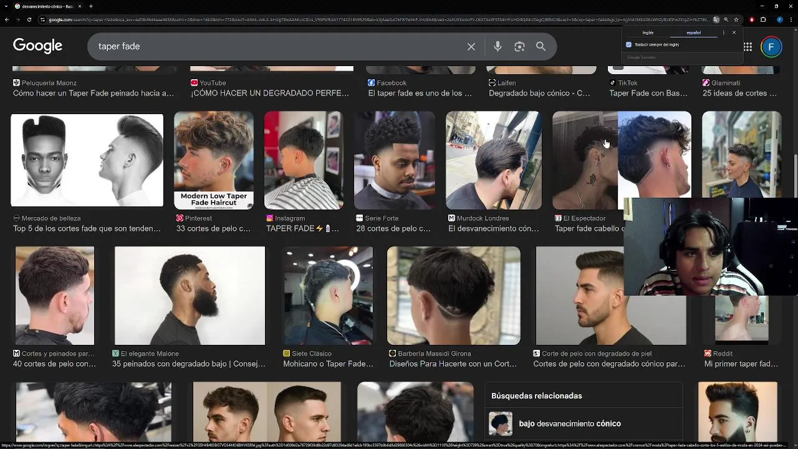Open the Murdock Londres haircut image
This screenshot has width=798, height=449.
[x=494, y=160]
